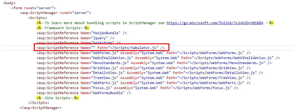Viewport: 293px width, 111px height.
Task: Click the ~/Scripts/tabulator.js path value
Action: (x=133, y=48)
